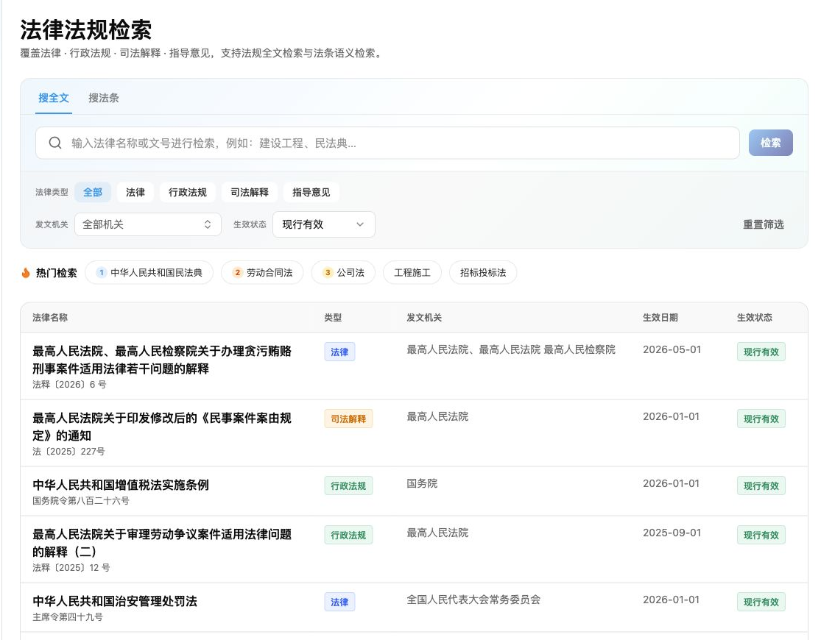Viewport: 821px width, 640px height.
Task: Click 行政法规 tag on 劳动争议 row
Action: click(x=348, y=535)
